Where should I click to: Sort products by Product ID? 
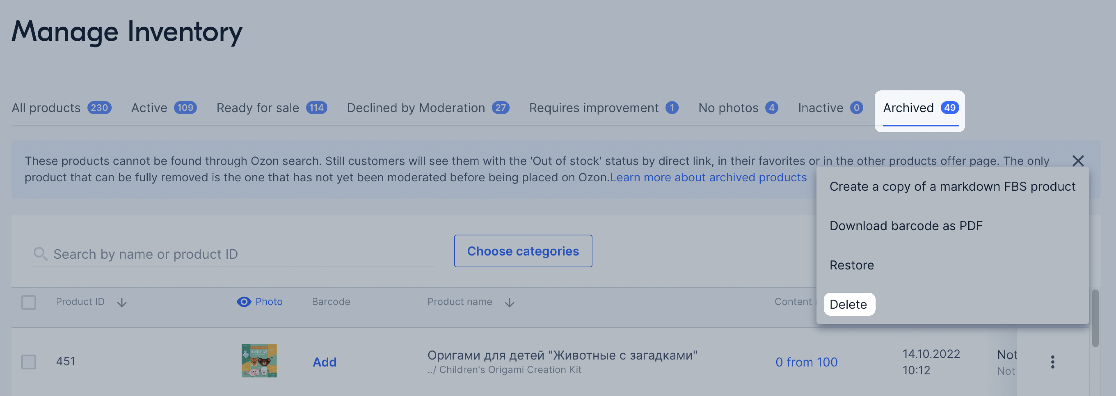[122, 302]
